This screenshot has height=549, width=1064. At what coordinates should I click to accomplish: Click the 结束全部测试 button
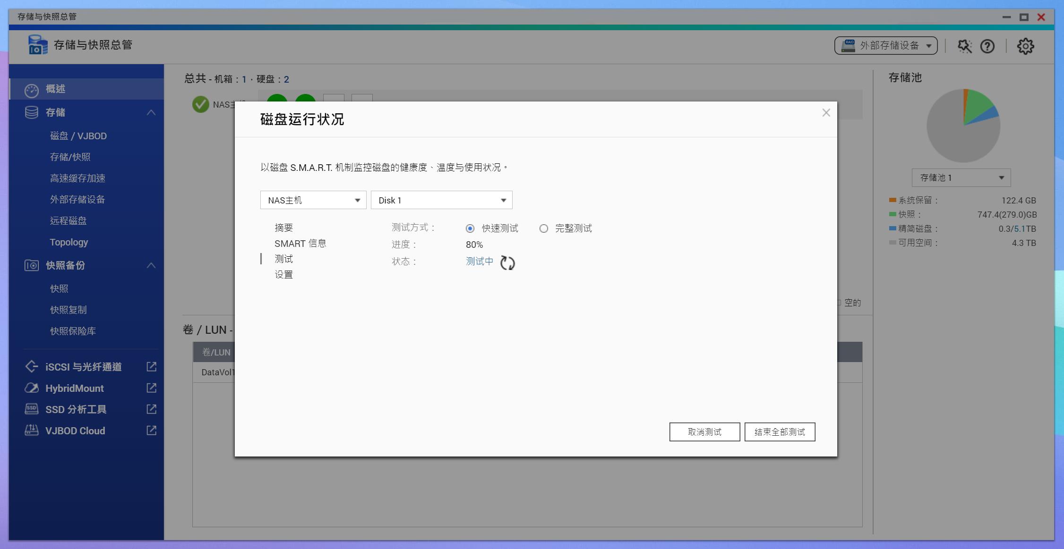pos(779,431)
